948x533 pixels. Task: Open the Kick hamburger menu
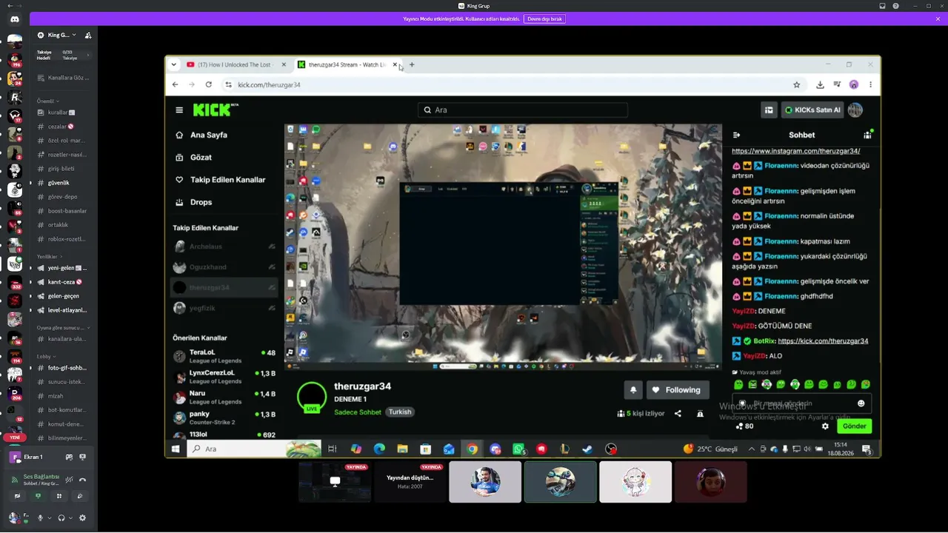pos(179,110)
